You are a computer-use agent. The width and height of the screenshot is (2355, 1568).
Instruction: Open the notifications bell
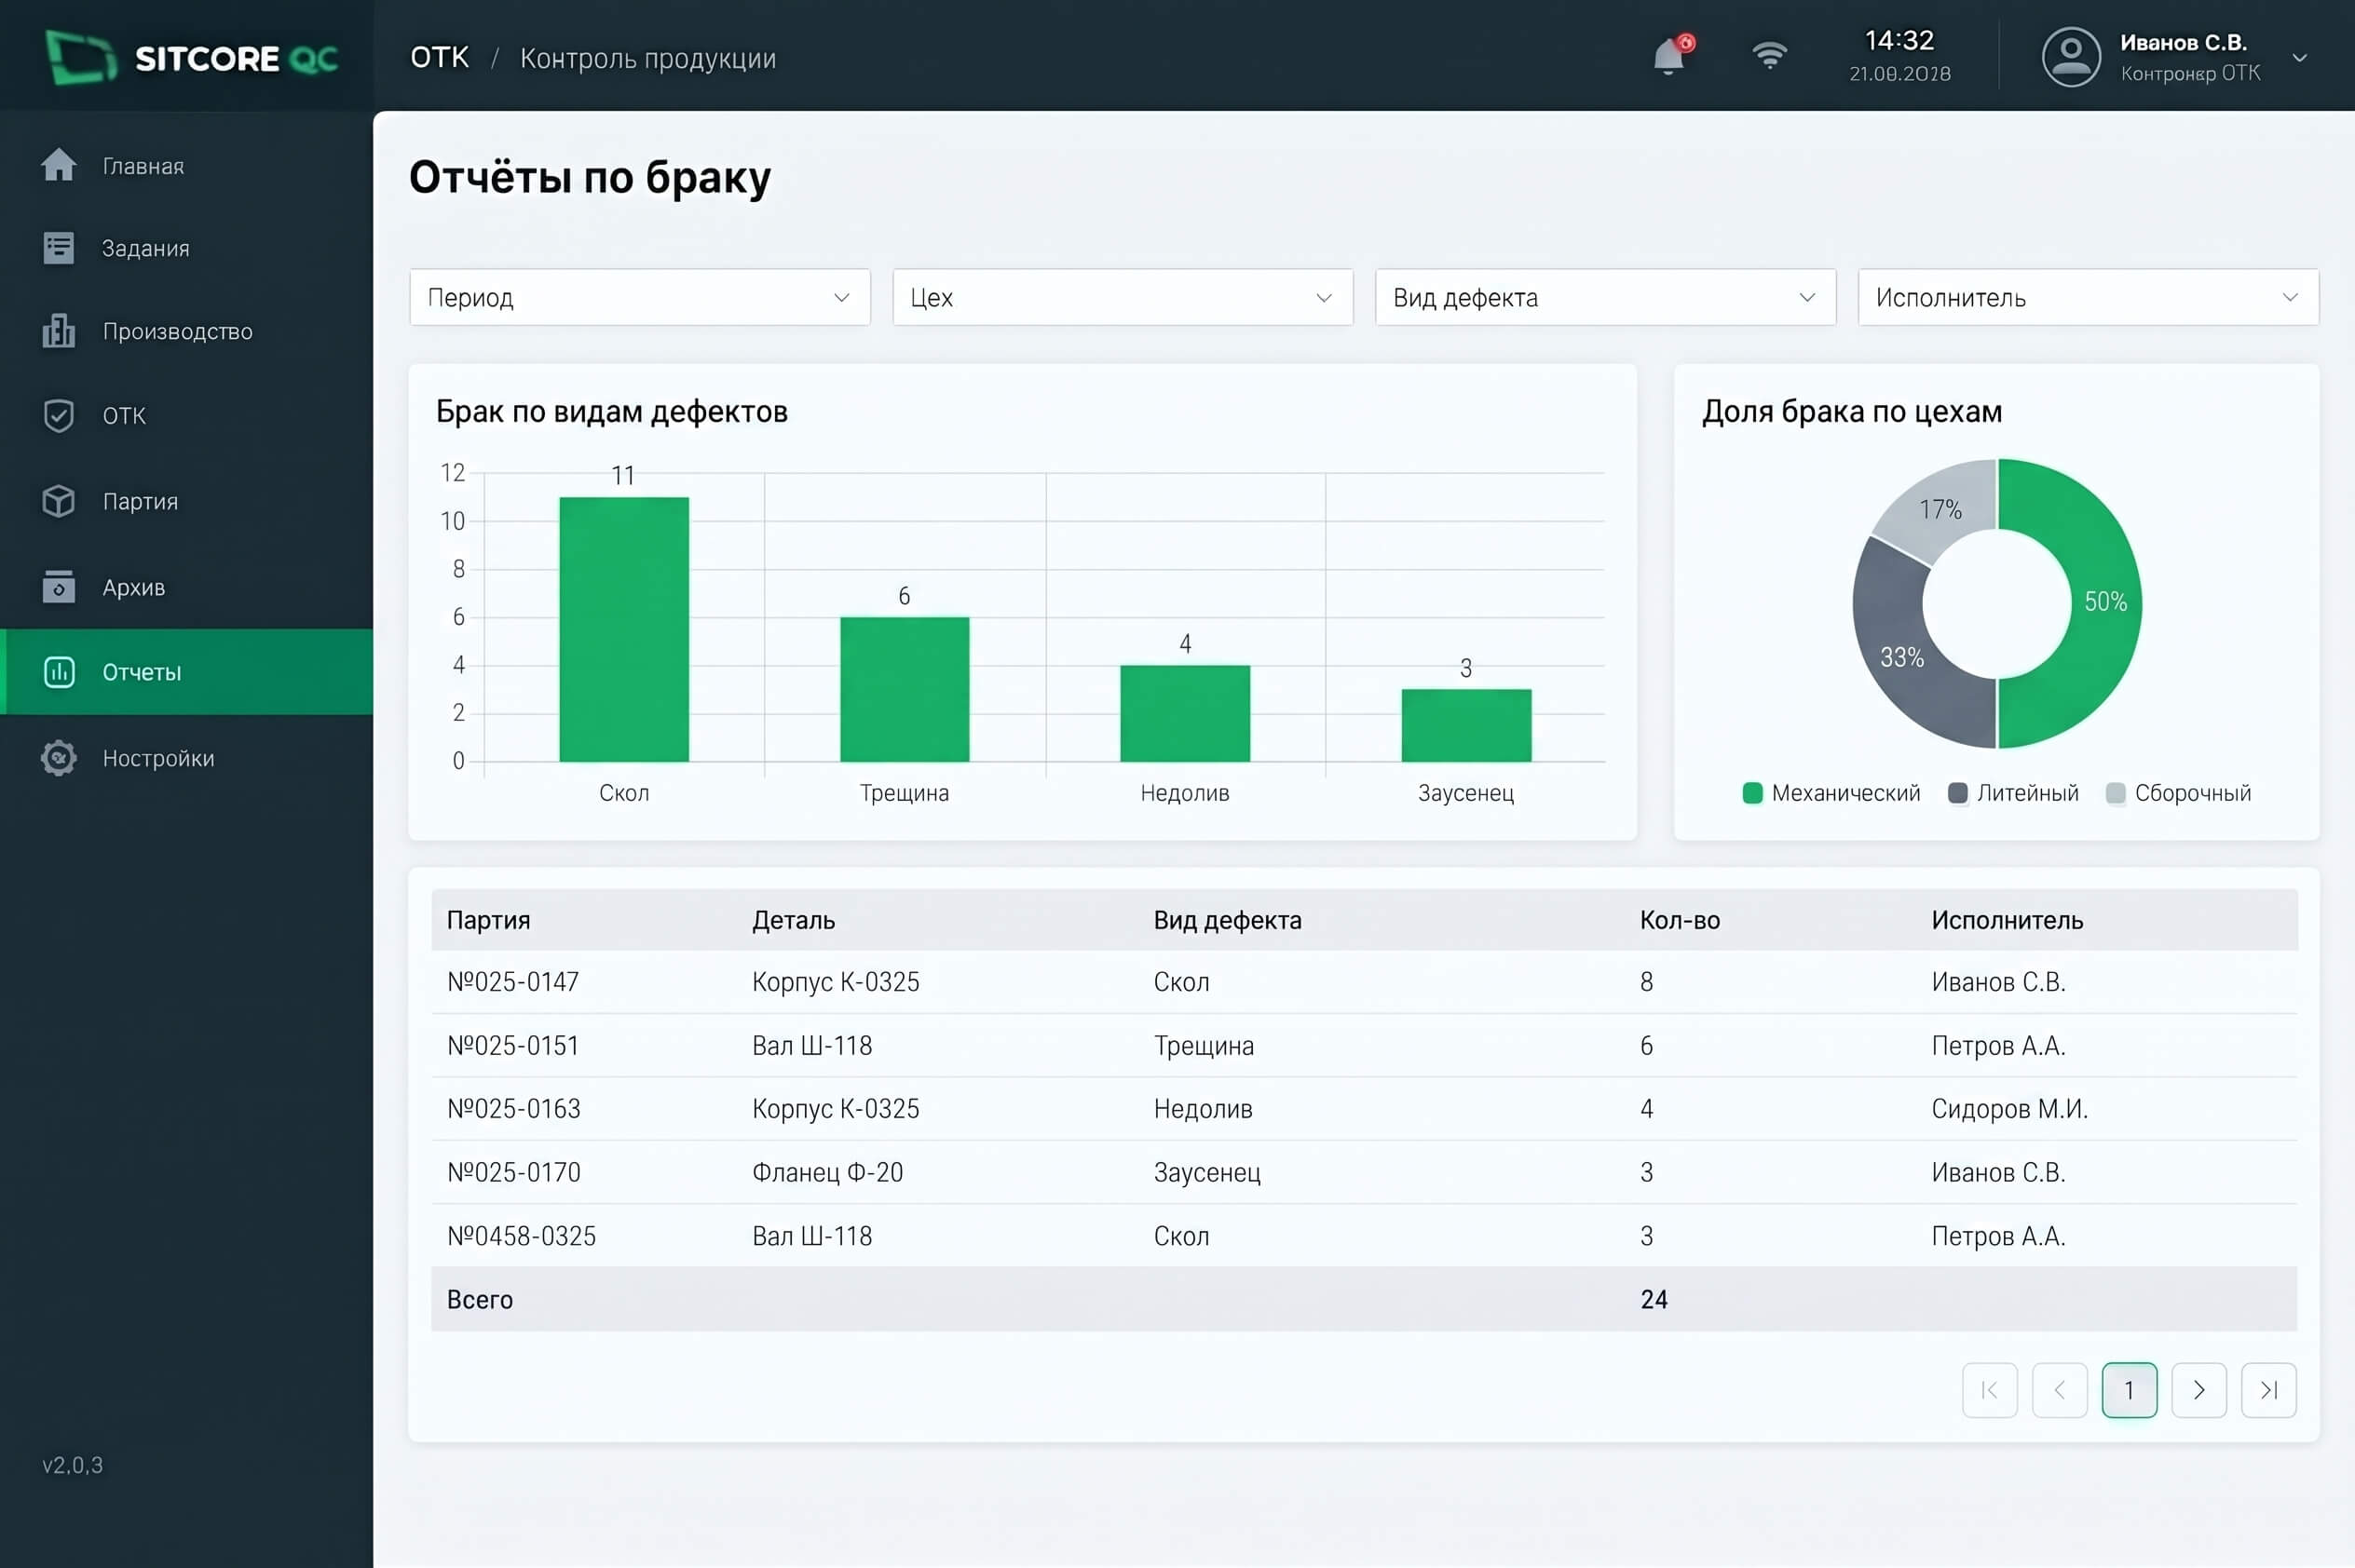pos(1670,55)
